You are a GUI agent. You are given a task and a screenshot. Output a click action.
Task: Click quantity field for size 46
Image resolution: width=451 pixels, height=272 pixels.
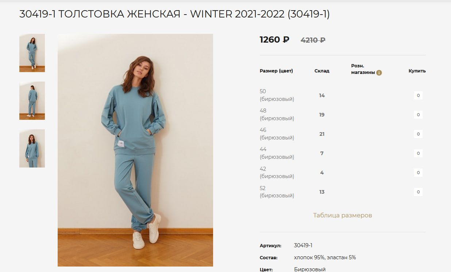(418, 134)
